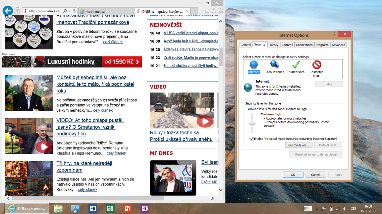The image size is (382, 214).
Task: Open Favorites star icon
Action: pos(214,11)
